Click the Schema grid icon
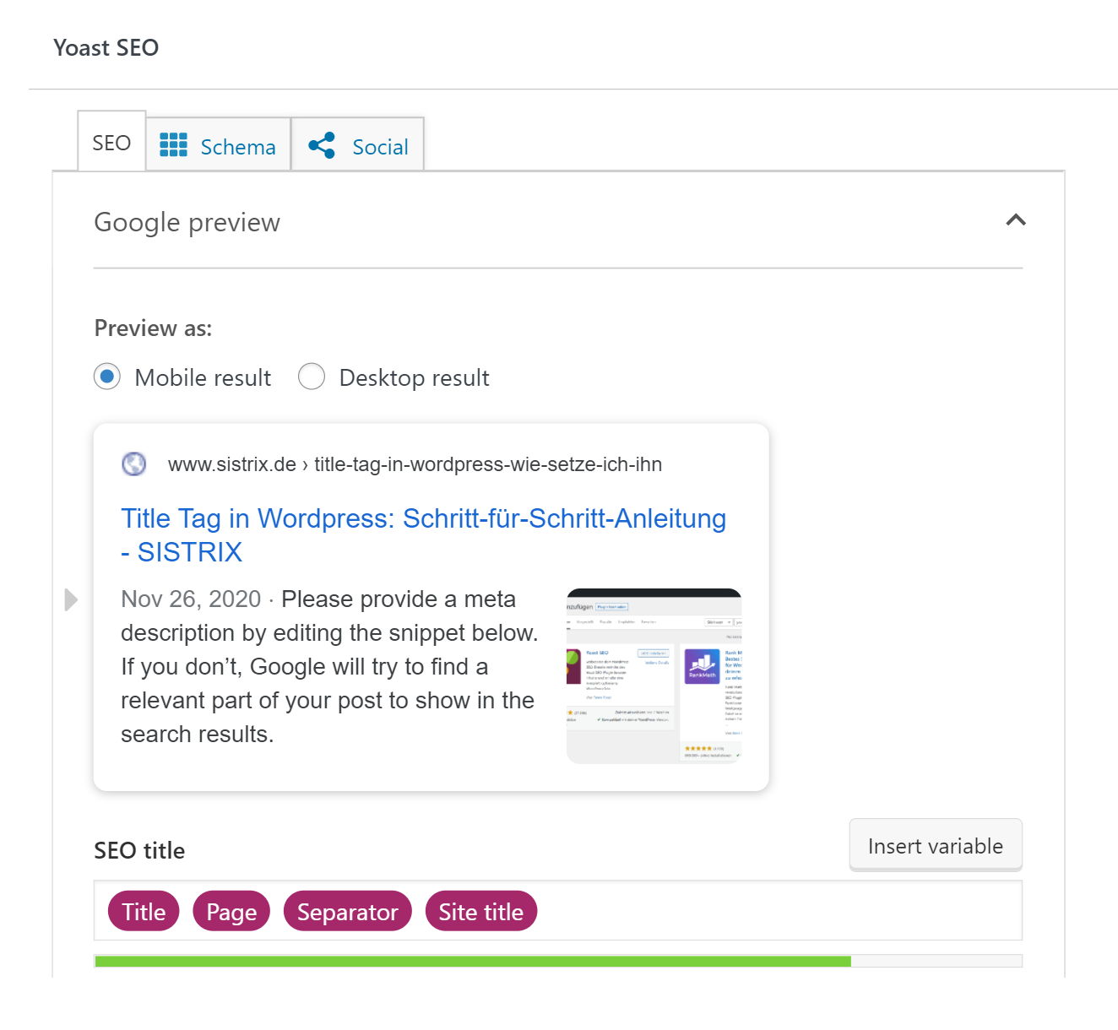1118x1030 pixels. [173, 145]
